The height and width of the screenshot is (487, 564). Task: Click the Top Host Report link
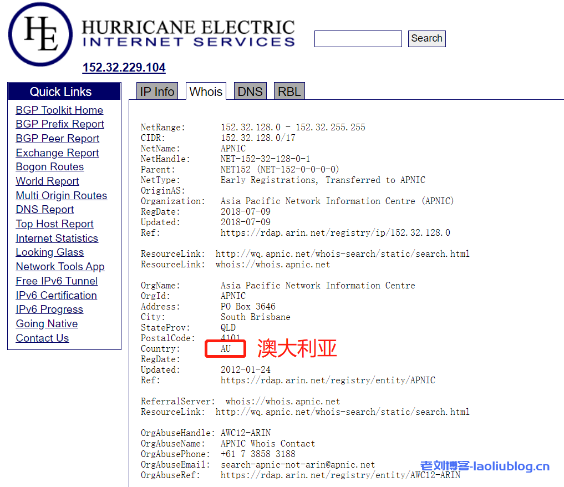pos(54,224)
